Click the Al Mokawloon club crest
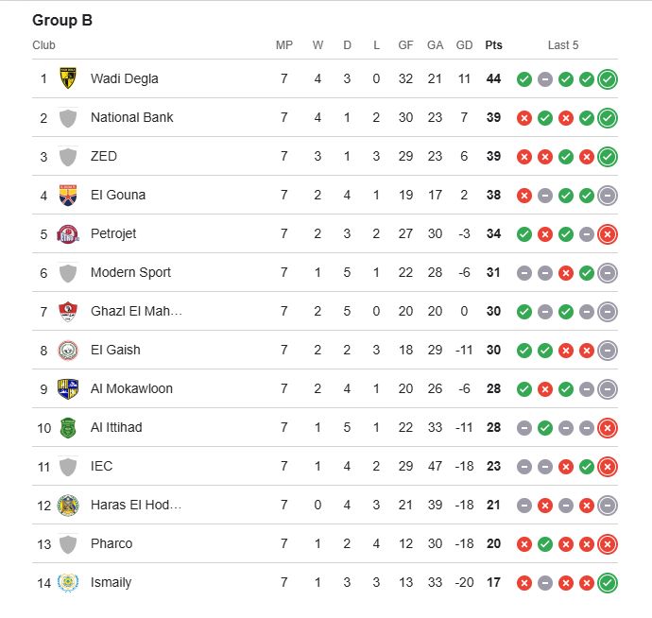 (68, 388)
